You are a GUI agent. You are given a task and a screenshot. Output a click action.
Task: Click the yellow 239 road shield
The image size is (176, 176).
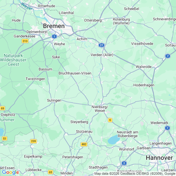[x=33, y=141]
